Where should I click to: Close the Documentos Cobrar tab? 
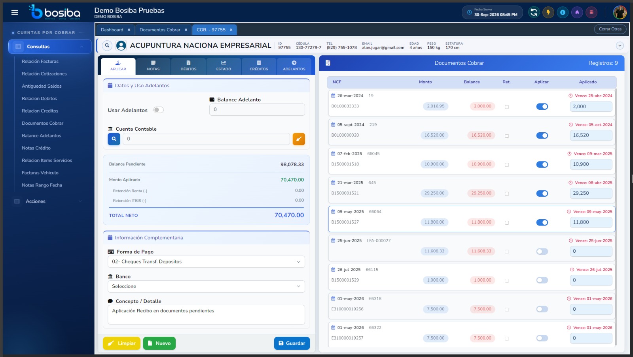(186, 30)
